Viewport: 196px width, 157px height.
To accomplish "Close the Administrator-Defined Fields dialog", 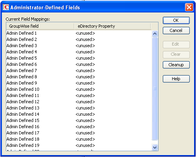I will (189, 7).
